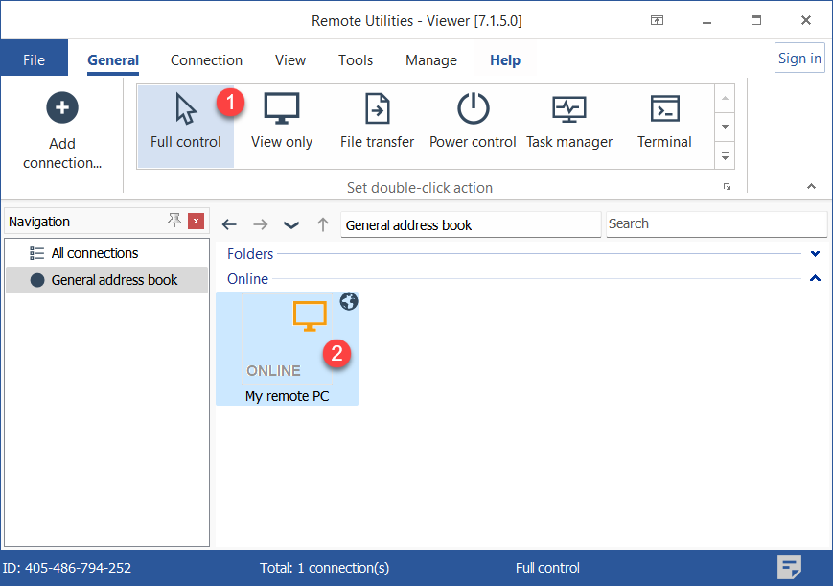Open the File menu button
833x586 pixels.
pos(34,60)
